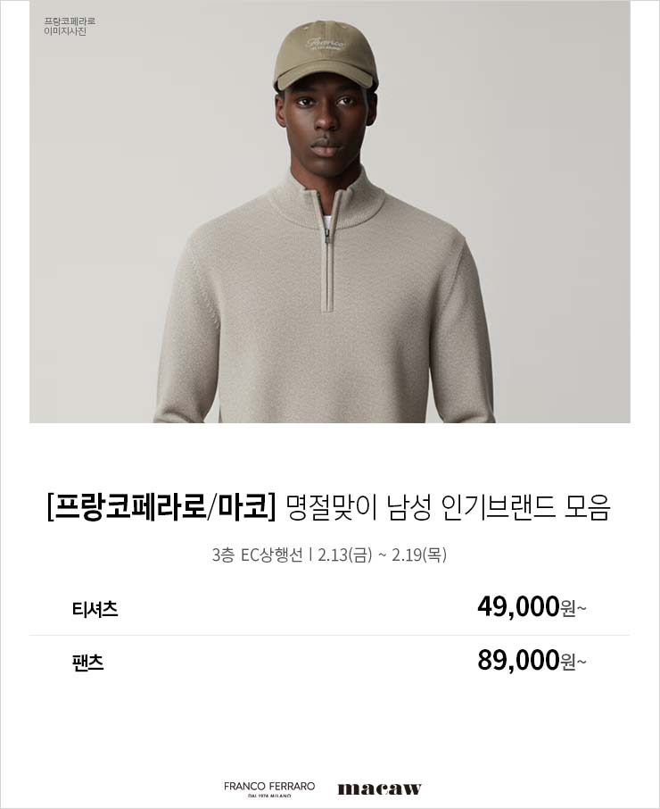Click the 3층 EC상행선 location text

tap(257, 555)
